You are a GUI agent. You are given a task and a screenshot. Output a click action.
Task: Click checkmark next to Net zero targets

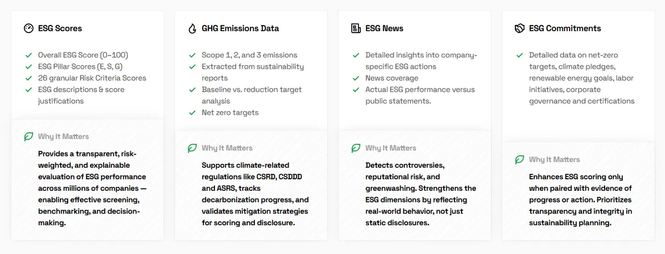point(192,113)
